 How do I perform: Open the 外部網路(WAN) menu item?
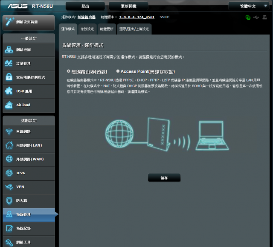(x=29, y=159)
